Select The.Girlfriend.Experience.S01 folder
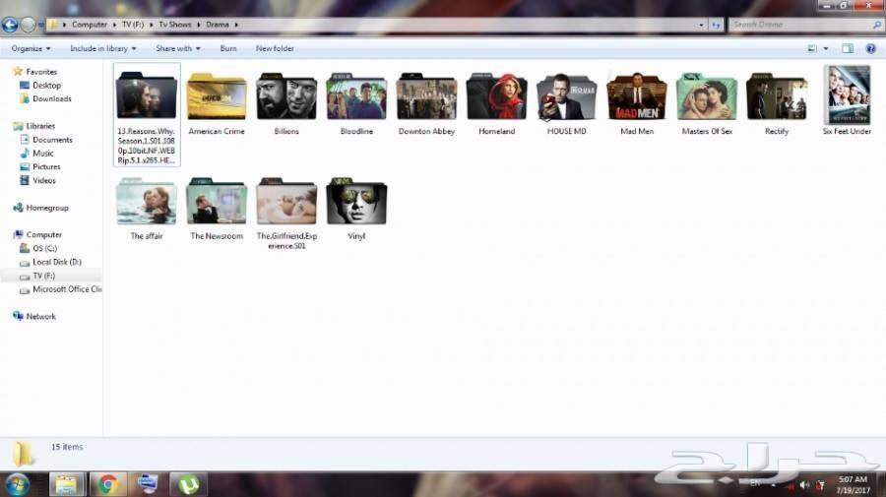 286,214
